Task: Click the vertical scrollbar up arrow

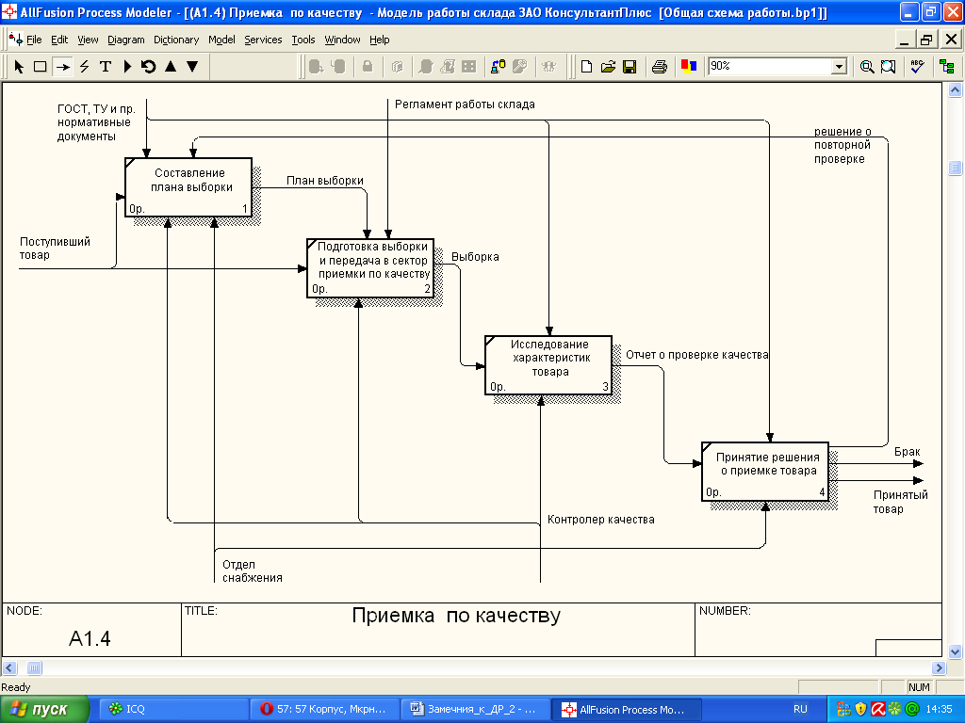Action: click(x=955, y=90)
